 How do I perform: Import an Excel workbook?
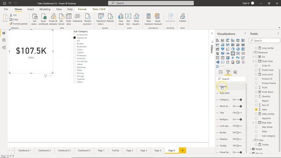tap(43, 19)
